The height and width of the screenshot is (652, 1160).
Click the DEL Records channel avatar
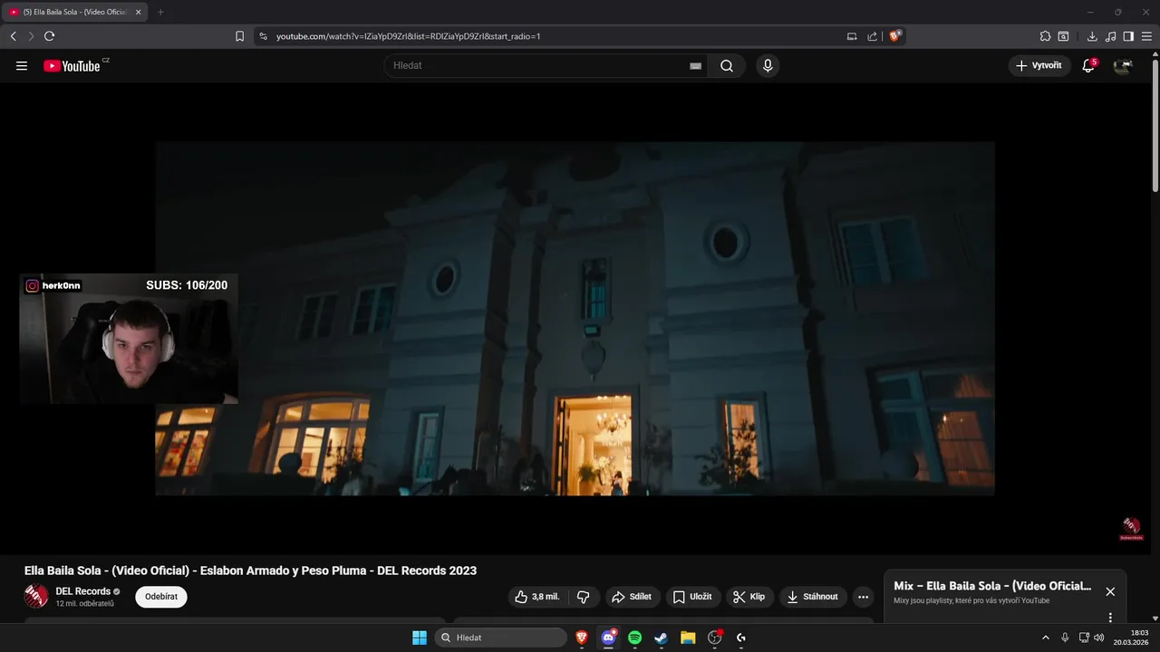click(36, 596)
